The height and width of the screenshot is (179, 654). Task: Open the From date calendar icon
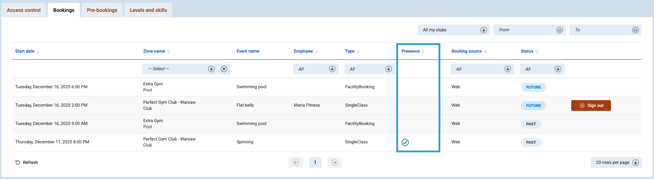(x=559, y=30)
